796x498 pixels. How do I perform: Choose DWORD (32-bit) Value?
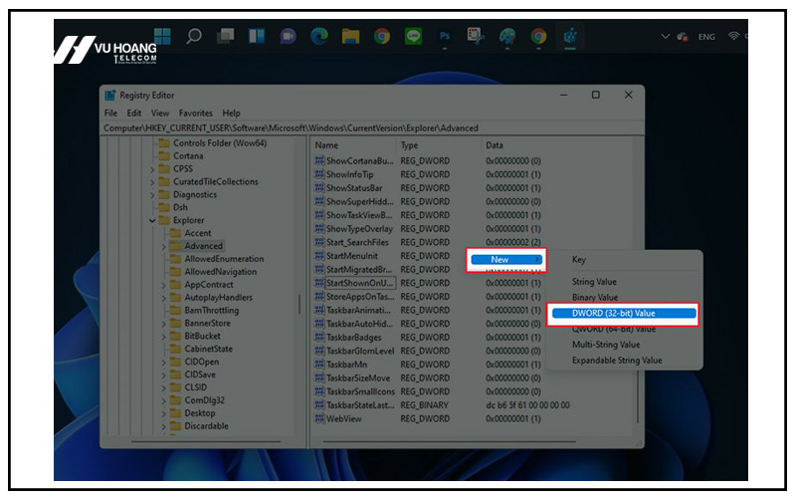(624, 314)
